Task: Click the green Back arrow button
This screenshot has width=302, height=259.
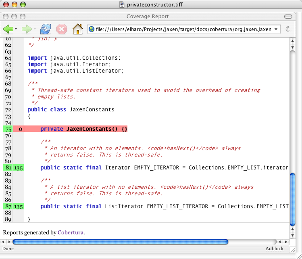Action: [x=8, y=29]
